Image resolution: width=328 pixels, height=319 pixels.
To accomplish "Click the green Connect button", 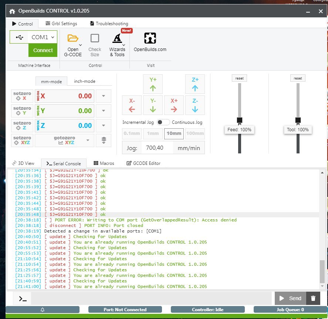I will coord(43,50).
